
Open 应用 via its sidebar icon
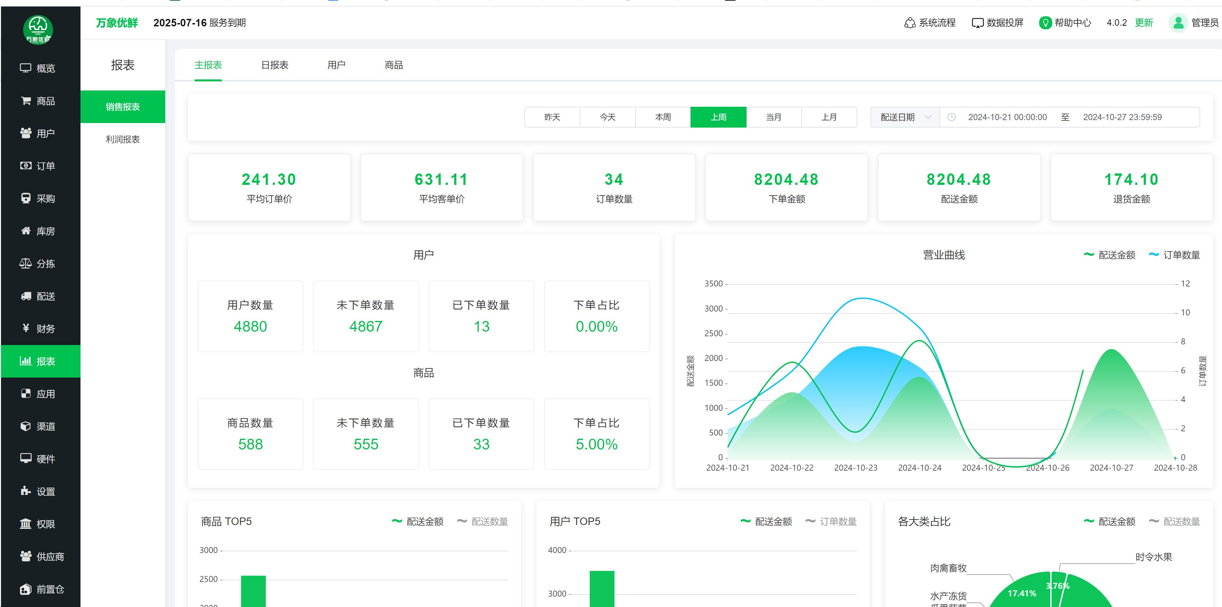26,394
